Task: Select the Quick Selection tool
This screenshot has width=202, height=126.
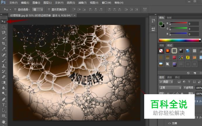Action: coord(4,38)
